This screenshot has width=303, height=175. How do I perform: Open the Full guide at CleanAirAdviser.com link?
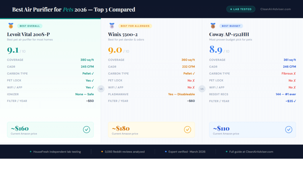coord(249,152)
